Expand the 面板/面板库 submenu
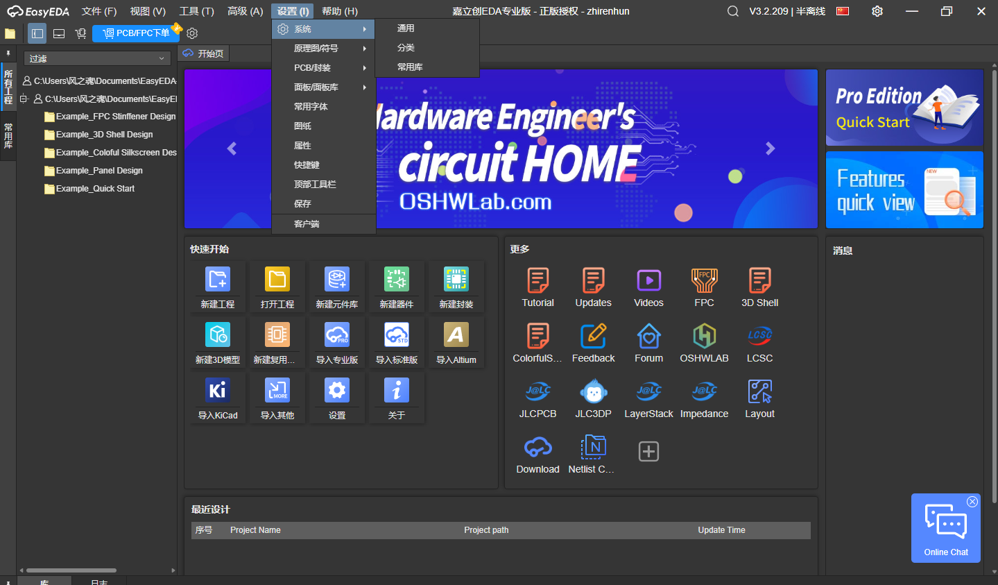 324,87
